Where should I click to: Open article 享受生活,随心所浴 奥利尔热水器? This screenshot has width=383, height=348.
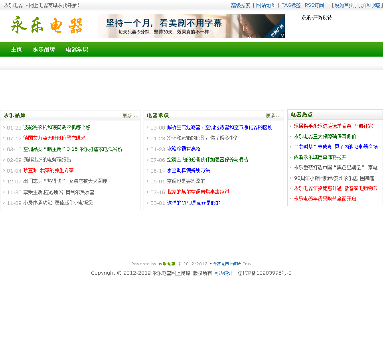coord(59,192)
